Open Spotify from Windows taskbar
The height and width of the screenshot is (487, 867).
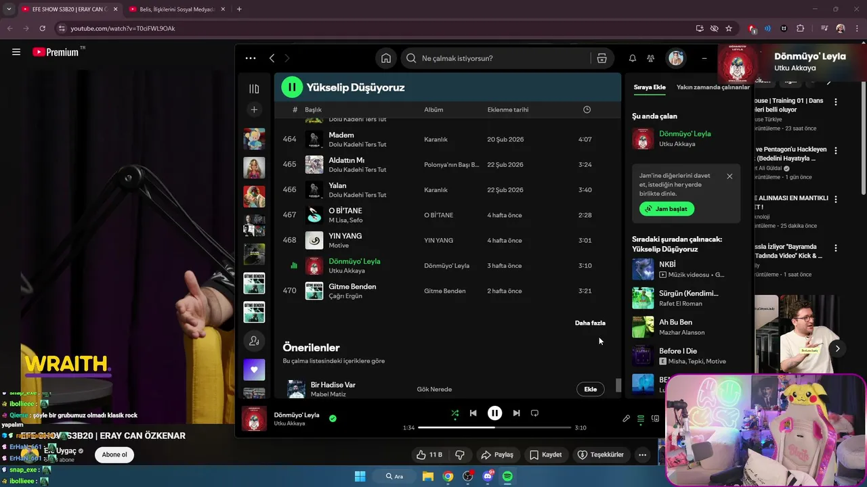coord(507,476)
